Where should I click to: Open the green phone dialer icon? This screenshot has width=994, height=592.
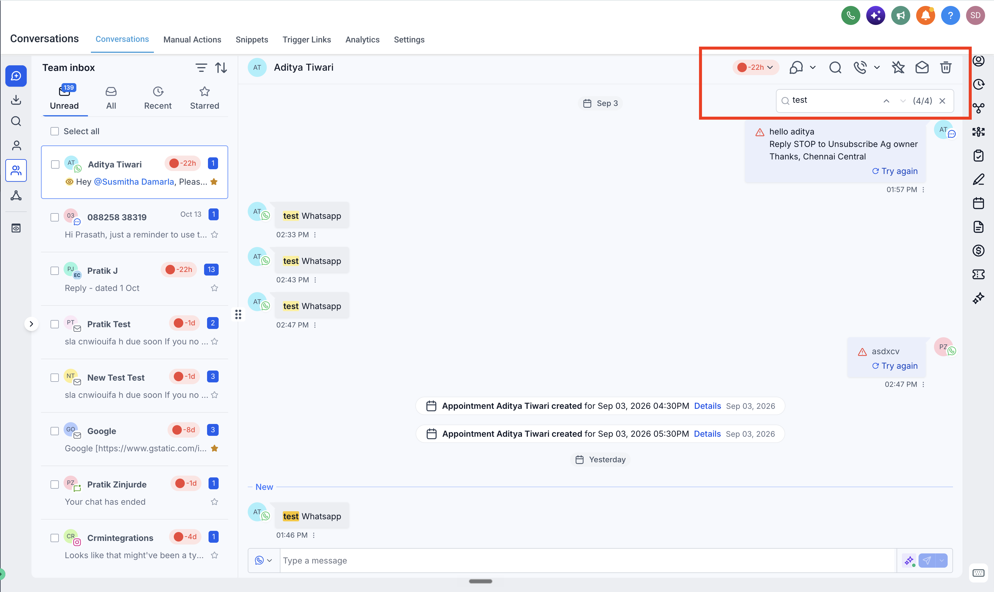(x=850, y=15)
